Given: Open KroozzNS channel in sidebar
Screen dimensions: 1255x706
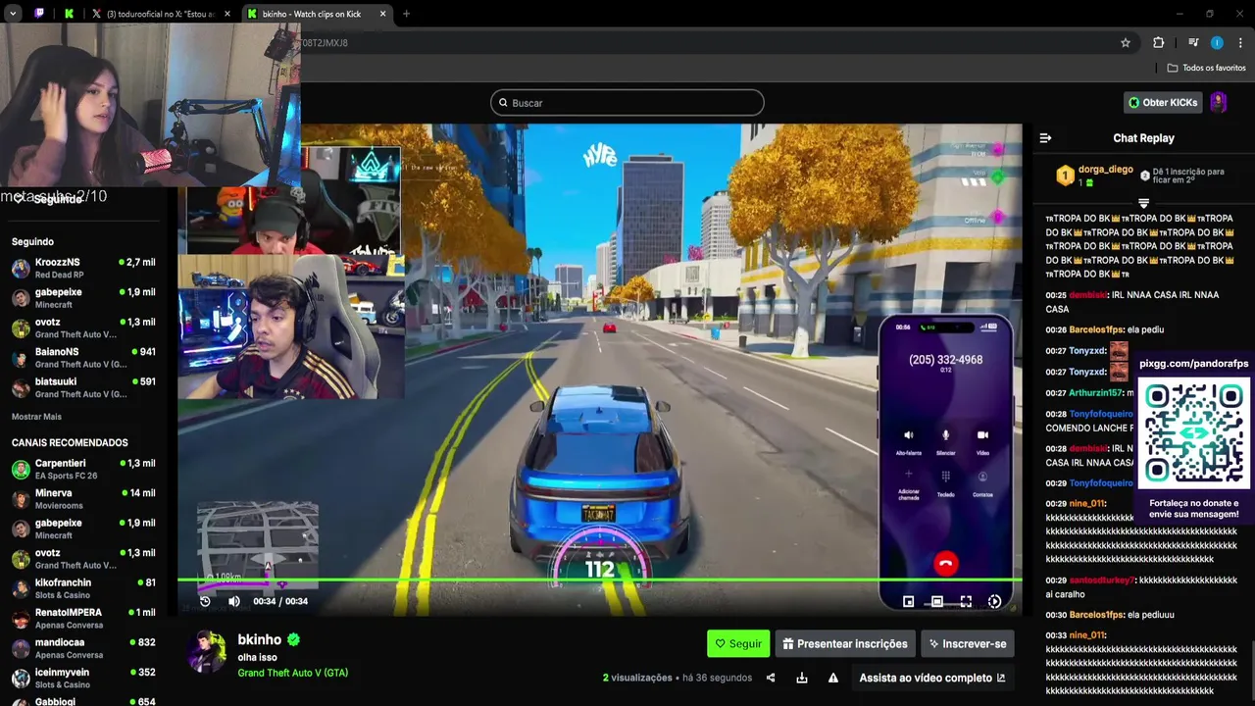Looking at the screenshot, I should click(x=83, y=269).
